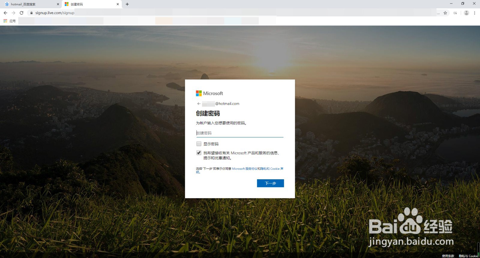Screen dimensions: 480x258
Task: Click the back arrow beside the hotmail address
Action: coord(199,104)
